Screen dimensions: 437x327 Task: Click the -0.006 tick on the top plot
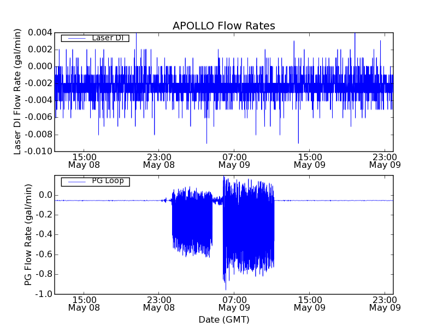39,117
